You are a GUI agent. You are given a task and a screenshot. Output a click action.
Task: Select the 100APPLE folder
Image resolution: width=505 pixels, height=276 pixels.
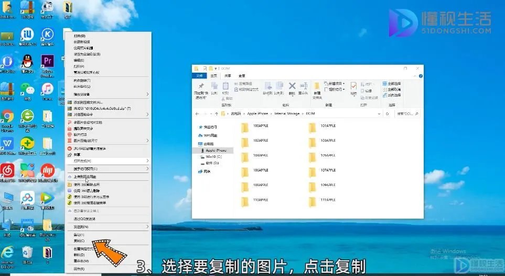tap(255, 128)
